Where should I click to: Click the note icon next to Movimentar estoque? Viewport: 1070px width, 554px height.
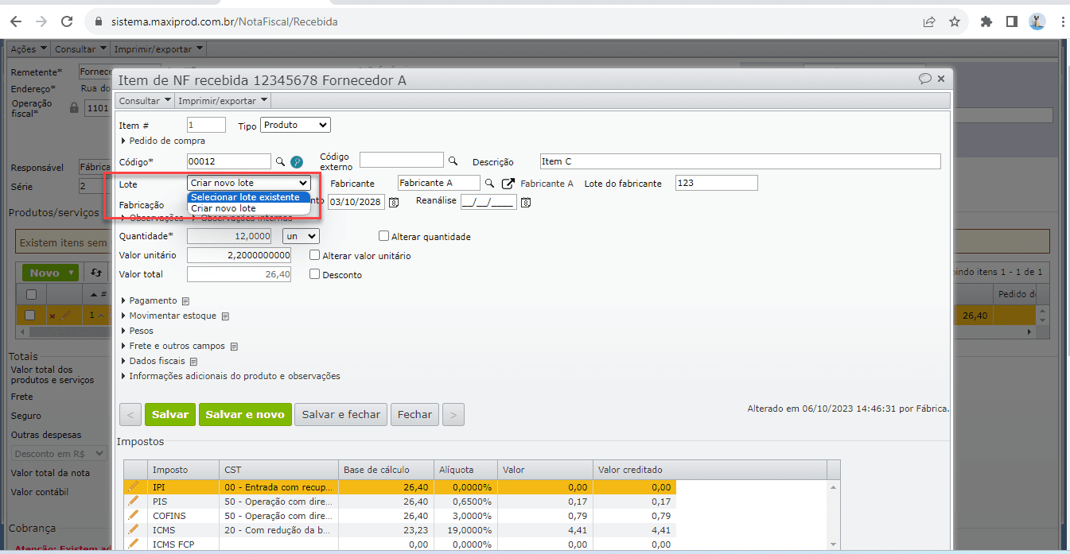[224, 316]
